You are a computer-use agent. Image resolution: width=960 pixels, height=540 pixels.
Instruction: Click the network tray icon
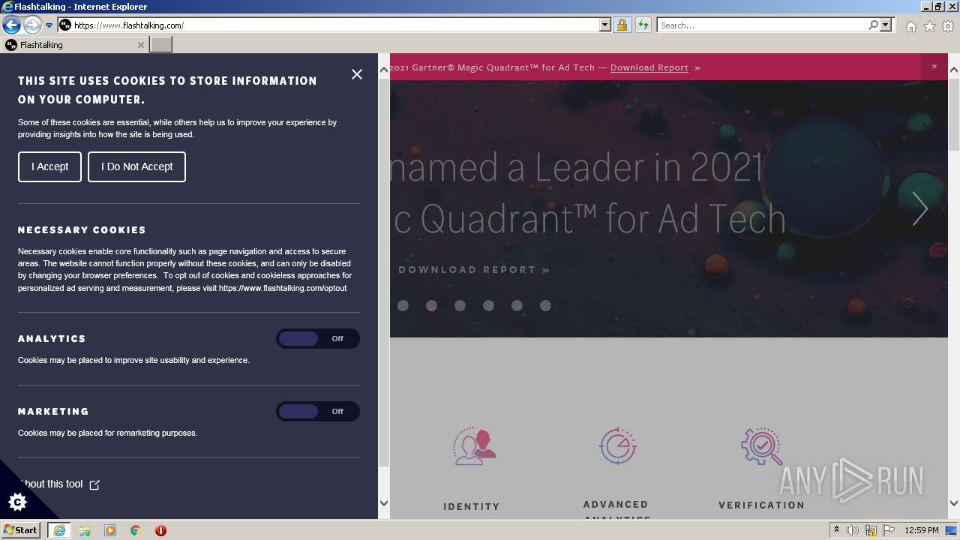871,530
